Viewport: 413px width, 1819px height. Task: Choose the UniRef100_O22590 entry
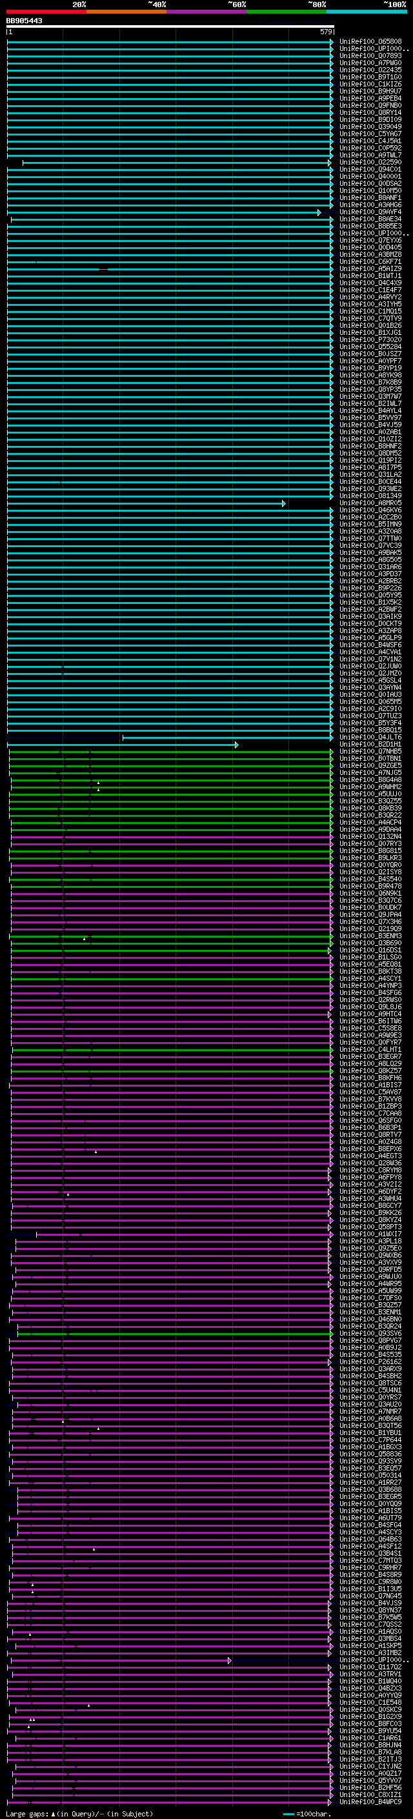point(370,163)
